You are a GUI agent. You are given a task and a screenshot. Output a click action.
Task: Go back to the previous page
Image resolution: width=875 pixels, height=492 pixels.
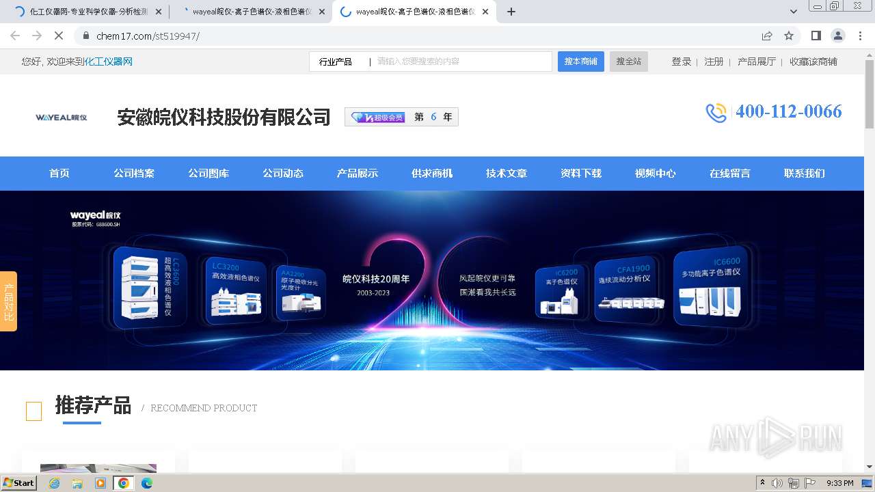pos(15,36)
